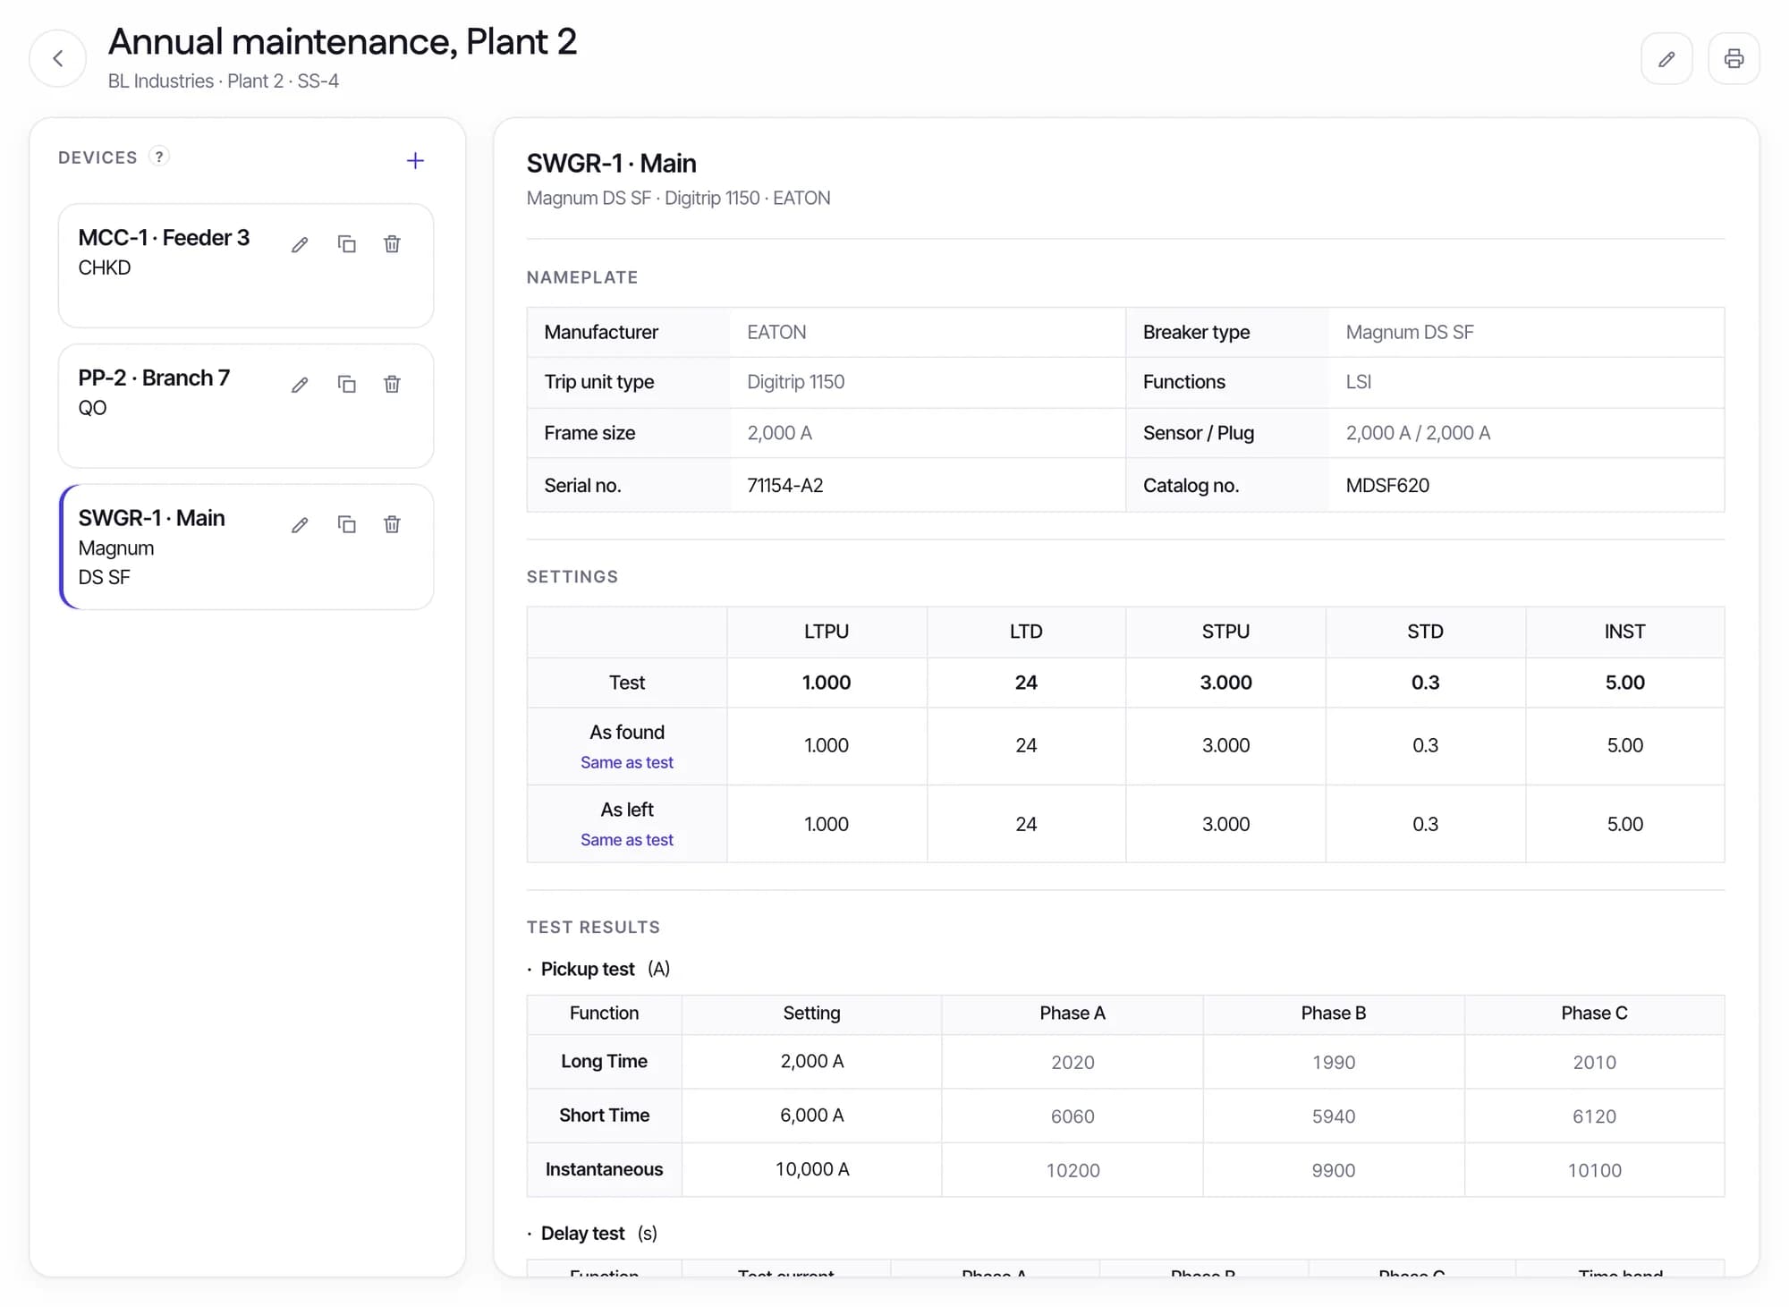Click 'Same as test' under As found

[x=626, y=762]
